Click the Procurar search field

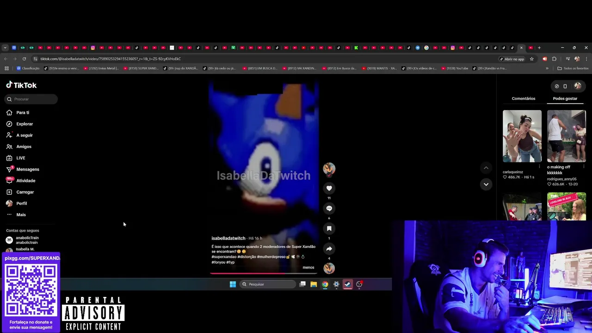[31, 99]
